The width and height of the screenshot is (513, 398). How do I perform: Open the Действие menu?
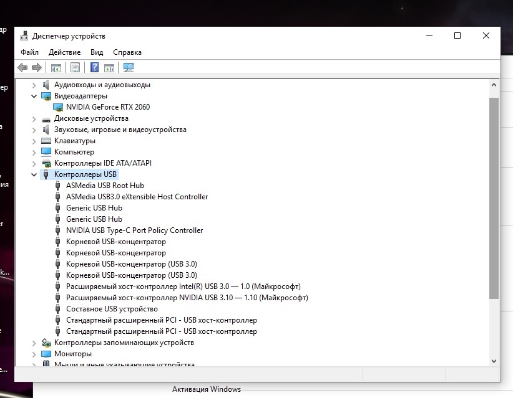coord(64,52)
